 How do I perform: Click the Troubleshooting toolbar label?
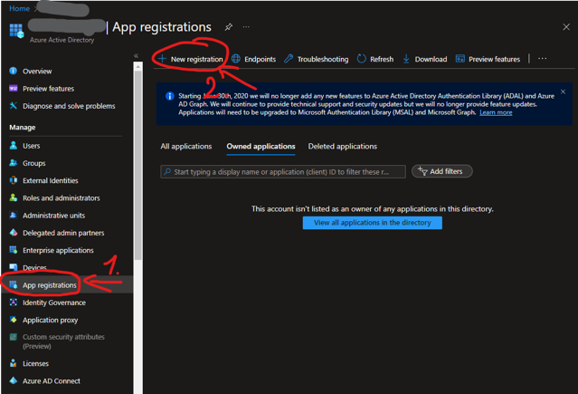coord(323,59)
